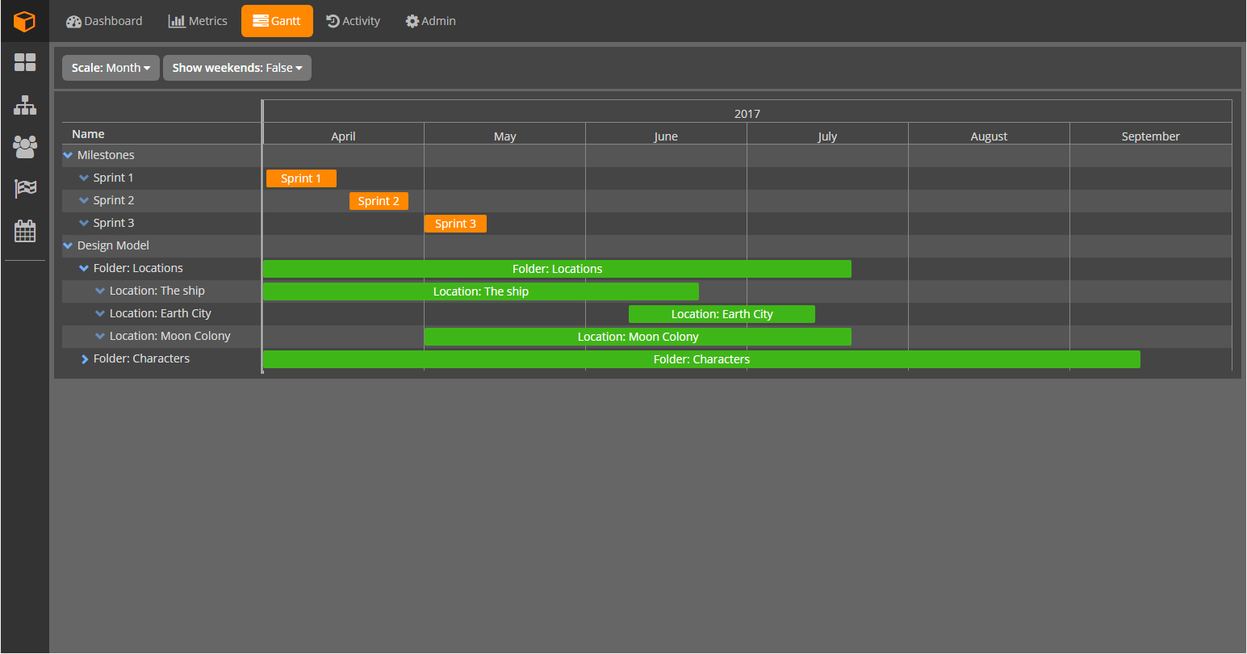
Task: Click the flag icon in the sidebar
Action: (x=24, y=188)
